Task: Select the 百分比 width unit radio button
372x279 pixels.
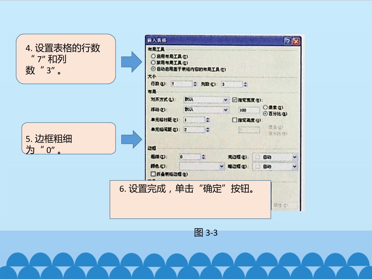Action: [265, 114]
